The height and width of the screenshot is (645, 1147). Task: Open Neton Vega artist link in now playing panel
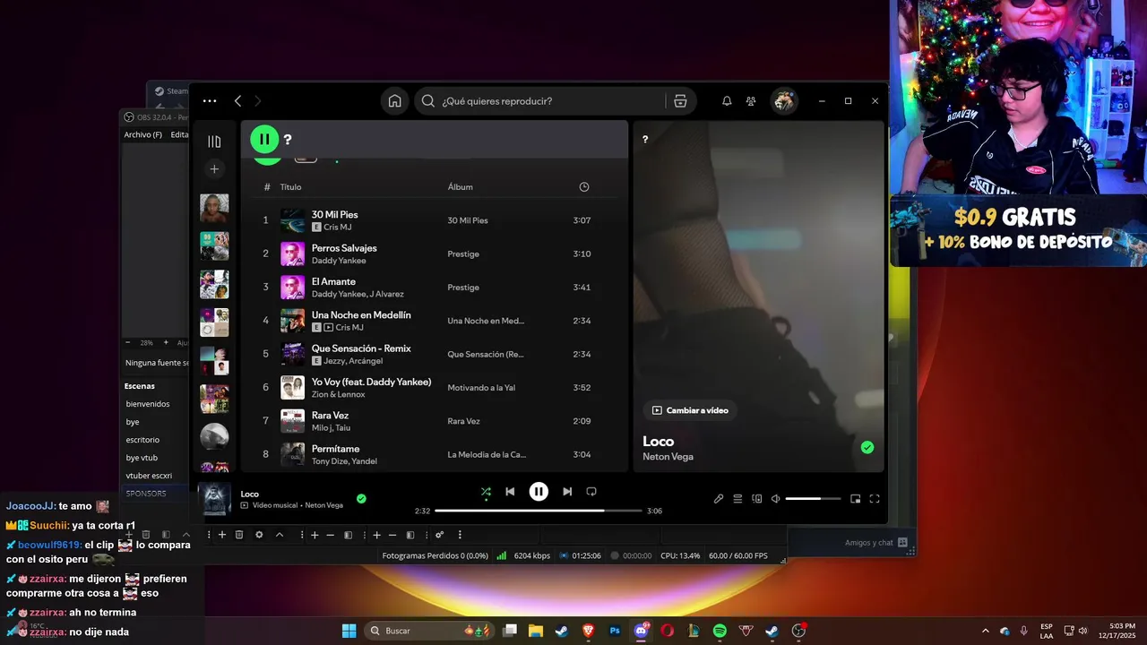click(x=668, y=457)
